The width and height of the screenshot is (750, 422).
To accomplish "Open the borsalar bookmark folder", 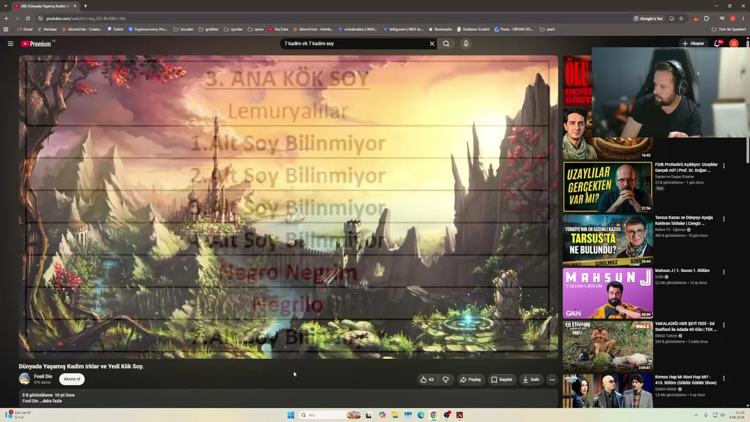I will (183, 29).
